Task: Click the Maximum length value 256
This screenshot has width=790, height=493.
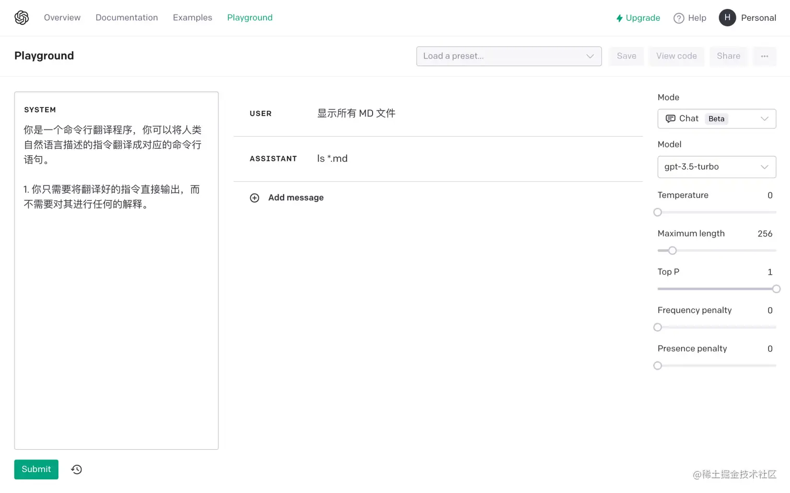Action: coord(765,234)
